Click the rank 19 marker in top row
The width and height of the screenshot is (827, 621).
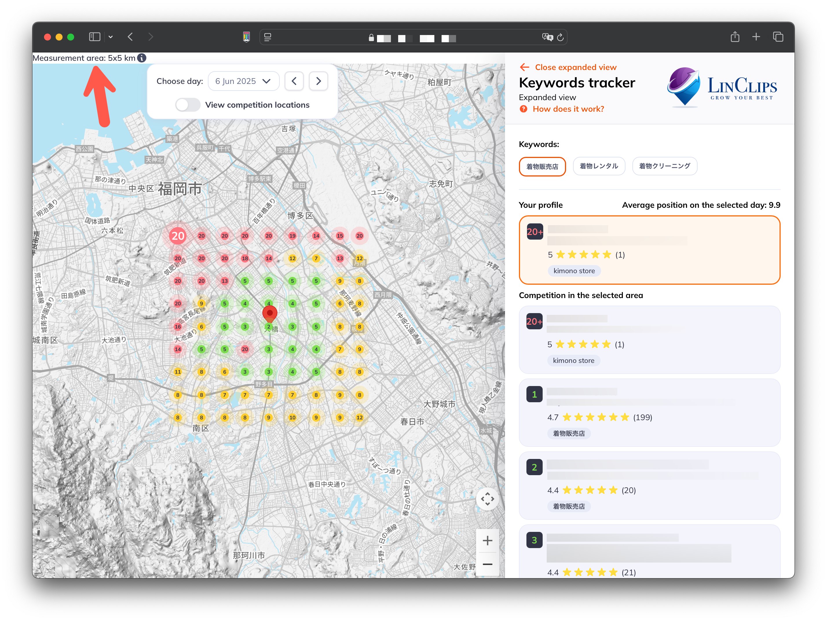(292, 236)
